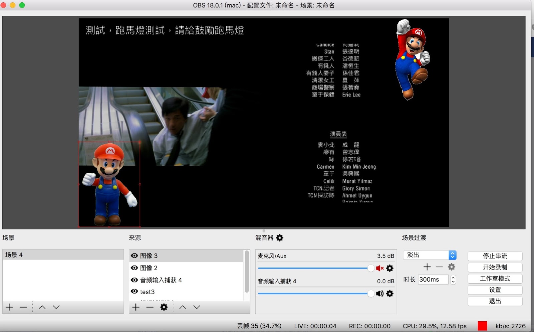The width and height of the screenshot is (534, 332).
Task: Open the mixer settings gear
Action: click(280, 237)
